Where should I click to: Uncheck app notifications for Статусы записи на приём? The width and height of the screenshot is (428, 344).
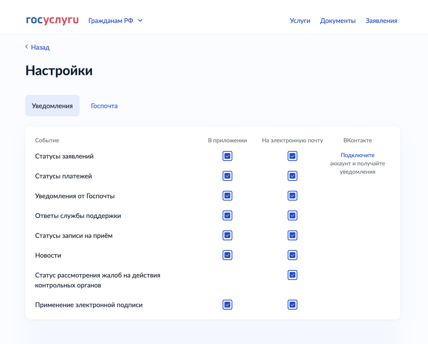(227, 235)
